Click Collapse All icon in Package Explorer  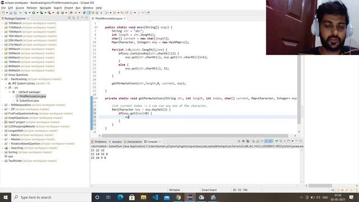[70, 18]
